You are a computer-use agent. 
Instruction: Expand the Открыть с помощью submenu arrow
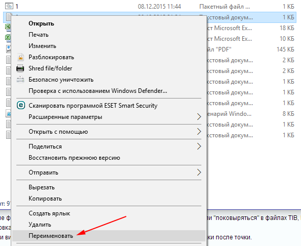pos(199,132)
